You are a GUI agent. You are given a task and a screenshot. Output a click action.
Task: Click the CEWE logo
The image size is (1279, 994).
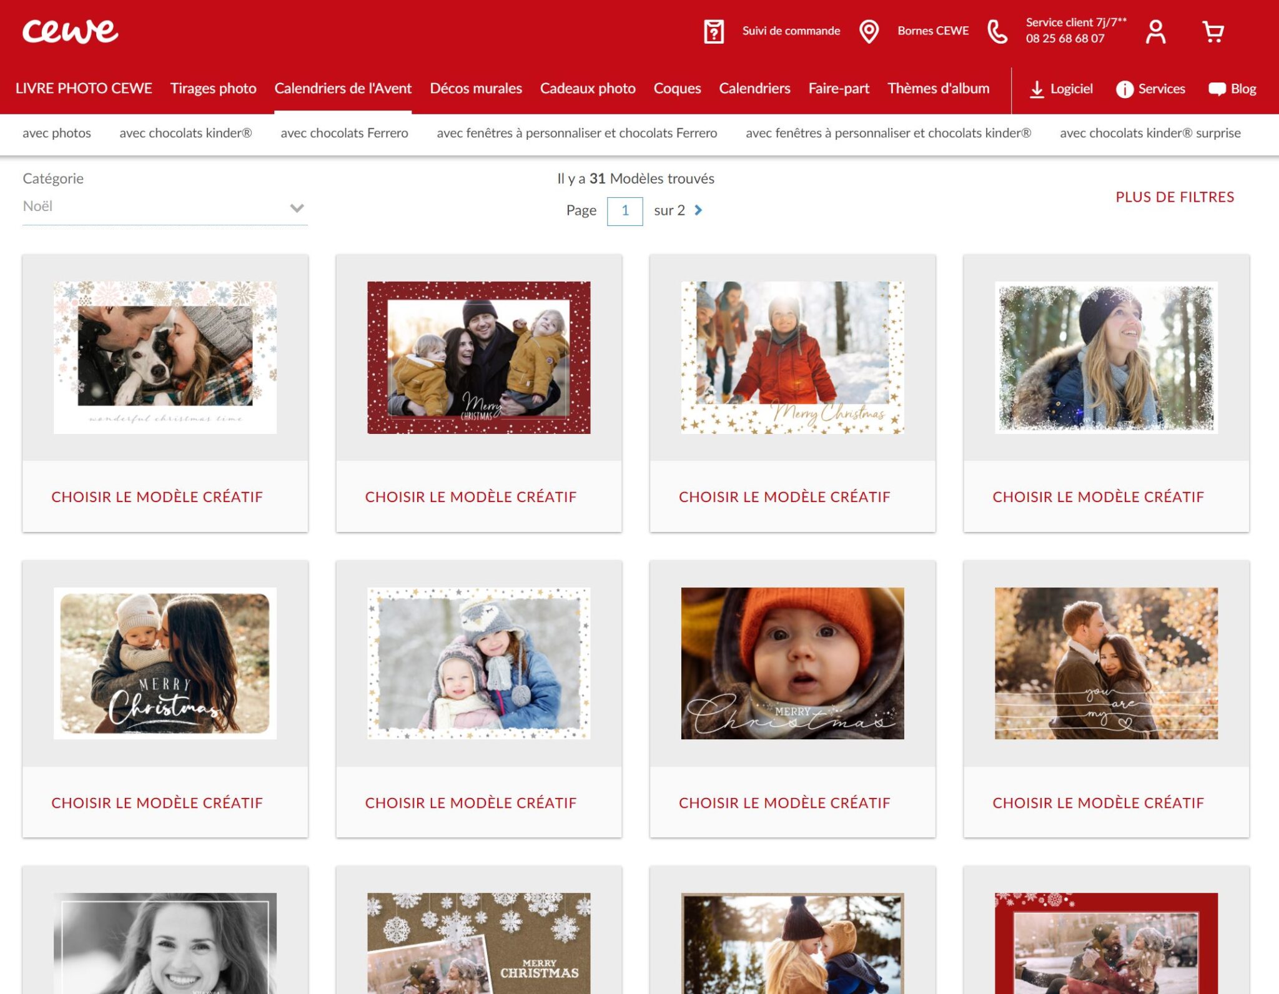point(70,31)
